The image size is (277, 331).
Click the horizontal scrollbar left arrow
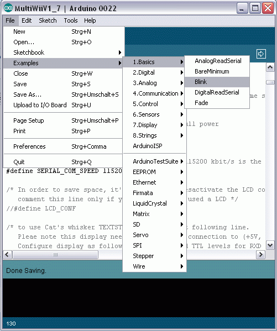pos(7,255)
